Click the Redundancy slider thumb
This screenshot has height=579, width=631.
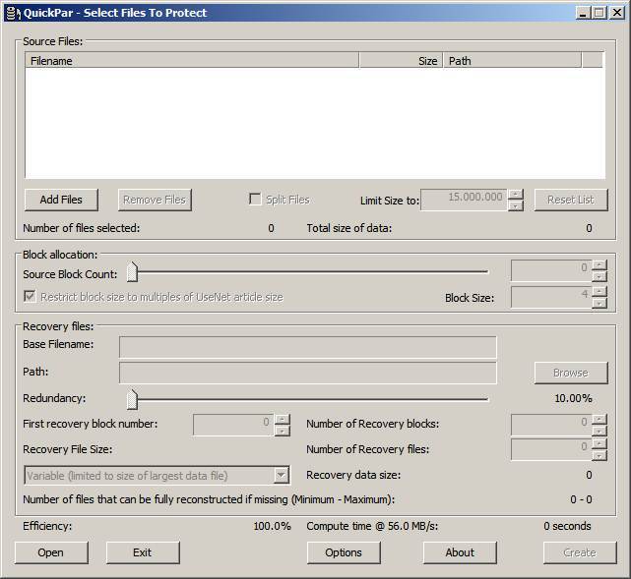[x=132, y=399]
